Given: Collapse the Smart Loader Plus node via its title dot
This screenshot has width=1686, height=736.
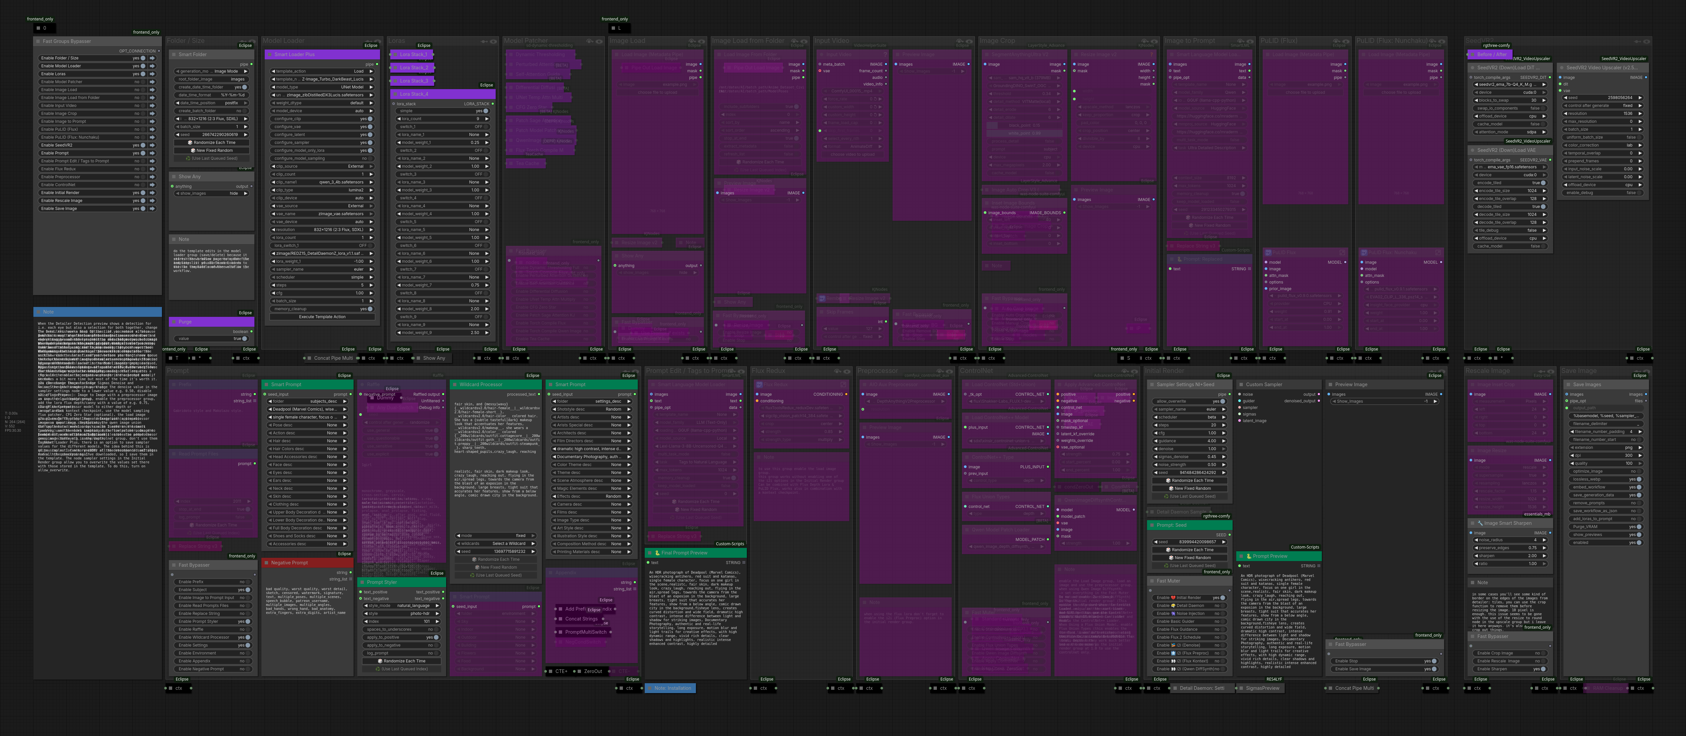Looking at the screenshot, I should 270,55.
